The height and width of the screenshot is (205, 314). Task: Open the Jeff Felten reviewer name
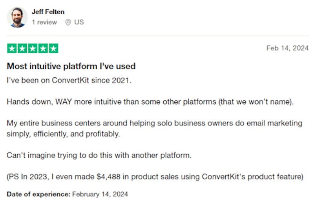pos(49,12)
